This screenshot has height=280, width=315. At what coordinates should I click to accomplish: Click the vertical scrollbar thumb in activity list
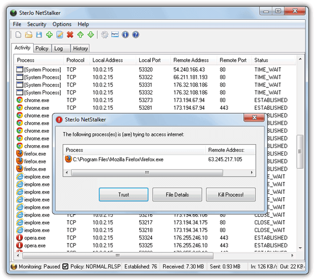(300, 151)
